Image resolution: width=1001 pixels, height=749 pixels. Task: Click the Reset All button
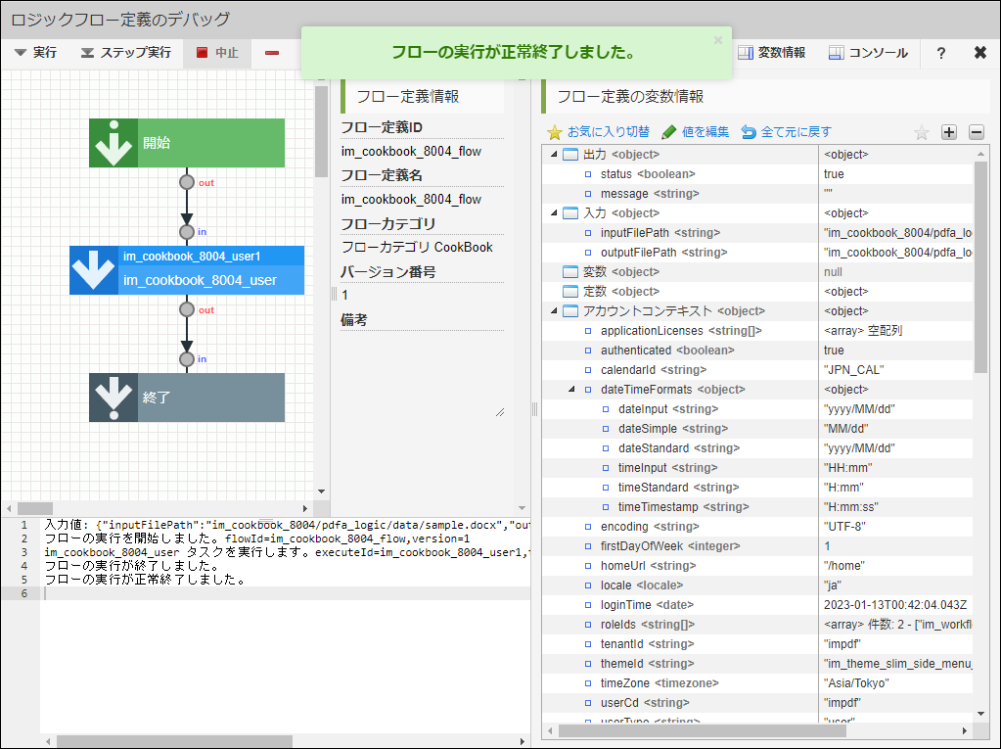(787, 132)
